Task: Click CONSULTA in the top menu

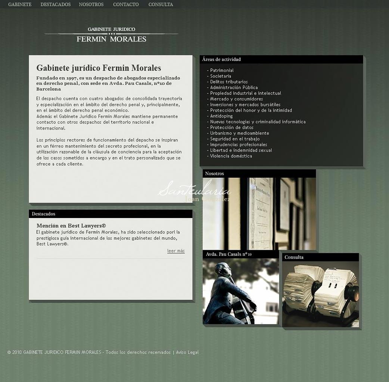Action: point(161,4)
